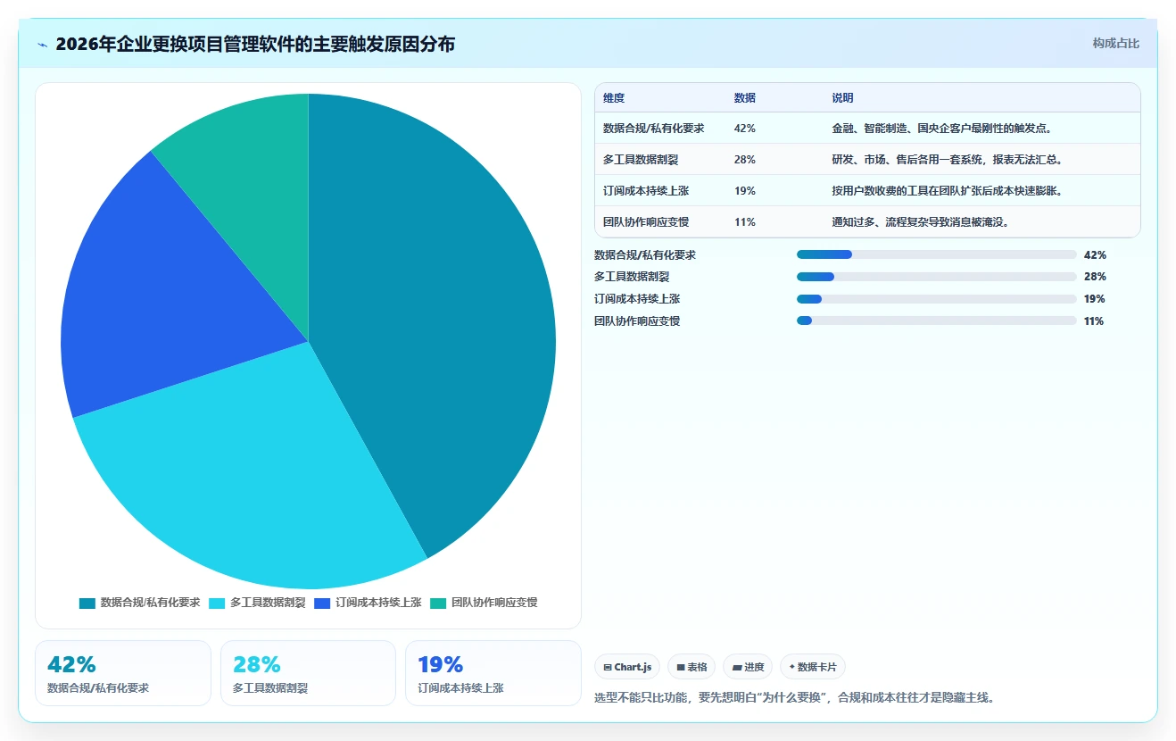Click legend label 订阅成本持续上涨

[378, 604]
